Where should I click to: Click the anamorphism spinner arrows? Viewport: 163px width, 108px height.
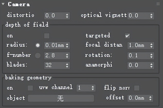click(151, 65)
